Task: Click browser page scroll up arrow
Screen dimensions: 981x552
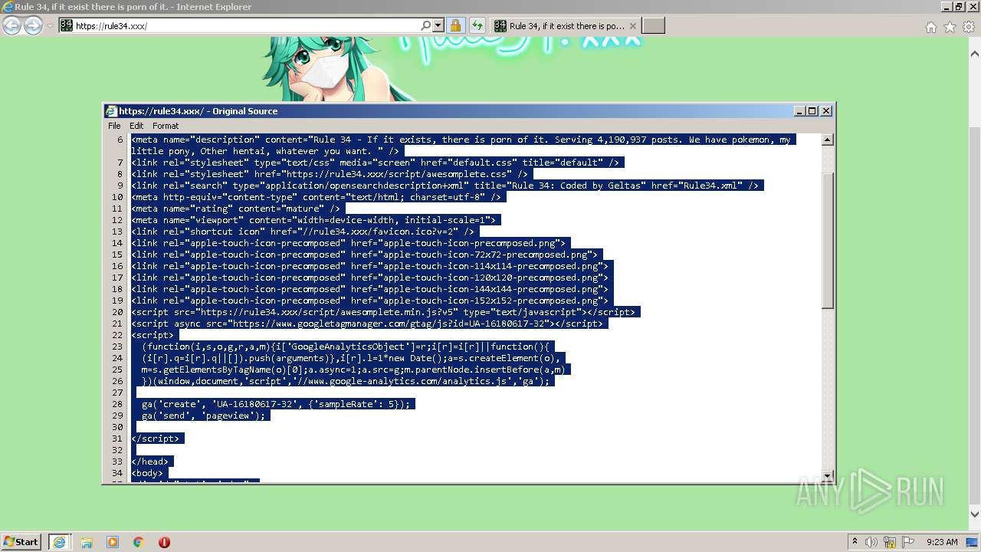Action: [x=975, y=54]
